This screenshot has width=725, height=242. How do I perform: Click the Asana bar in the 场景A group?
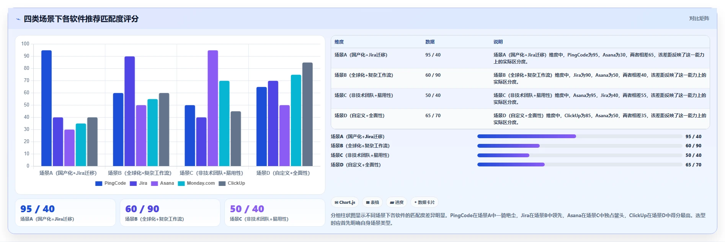point(69,148)
